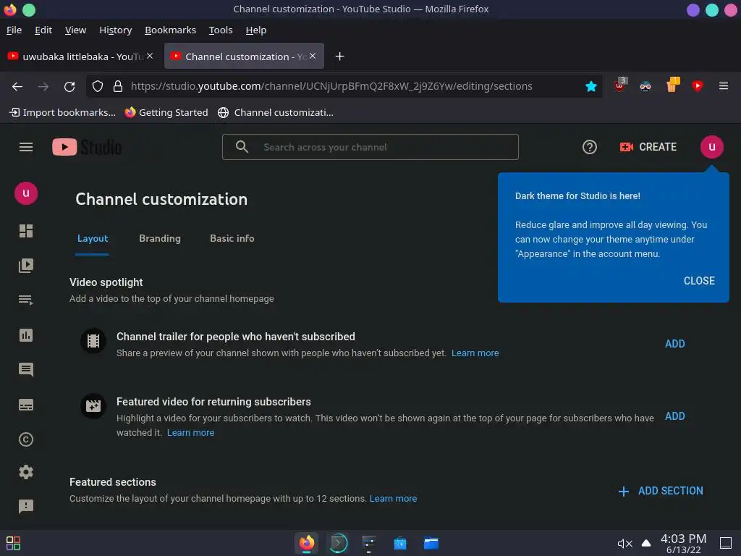Open the taskbar application launcher
This screenshot has height=556, width=741.
[13, 543]
